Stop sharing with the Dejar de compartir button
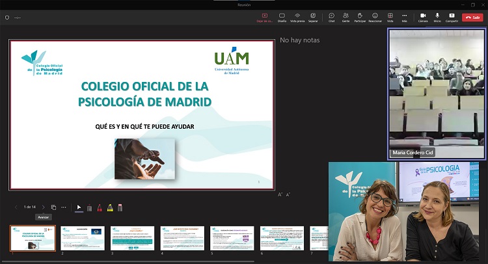The height and width of the screenshot is (264, 488). (264, 17)
